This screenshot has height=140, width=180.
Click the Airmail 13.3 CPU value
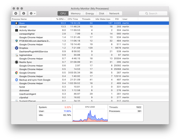pyautogui.click(x=63, y=27)
